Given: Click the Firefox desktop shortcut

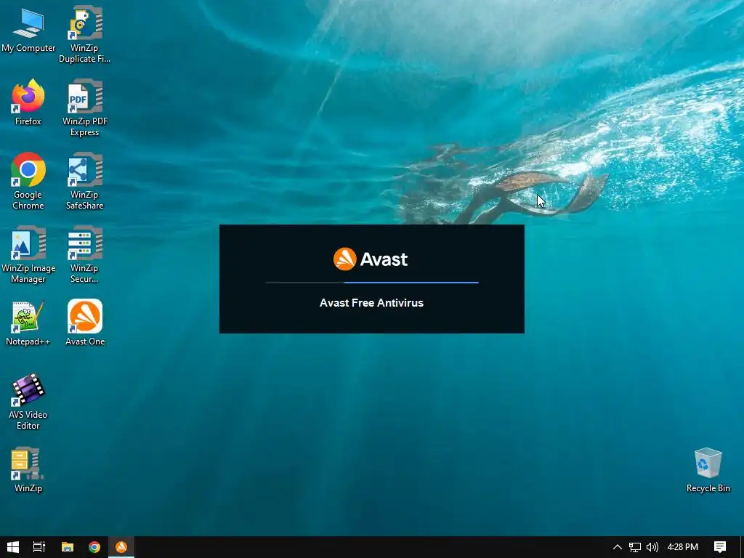Looking at the screenshot, I should point(28,103).
